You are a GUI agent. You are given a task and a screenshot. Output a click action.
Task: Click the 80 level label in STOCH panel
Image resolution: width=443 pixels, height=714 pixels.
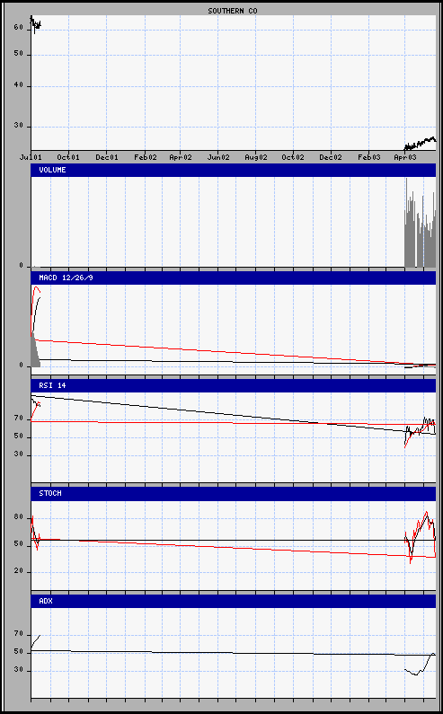tap(18, 516)
